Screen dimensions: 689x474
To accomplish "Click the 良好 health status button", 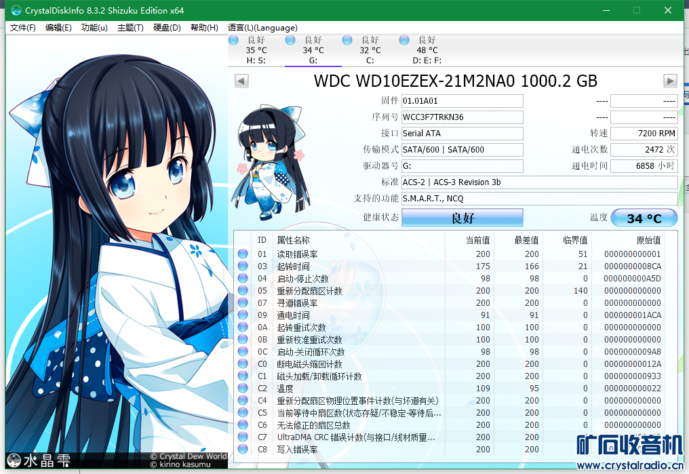I will tap(462, 218).
